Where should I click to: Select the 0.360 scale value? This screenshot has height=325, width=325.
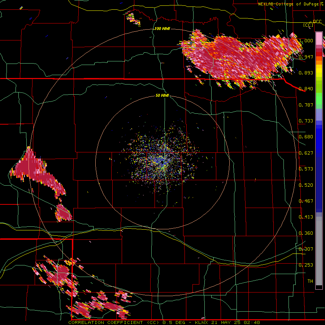306,233
